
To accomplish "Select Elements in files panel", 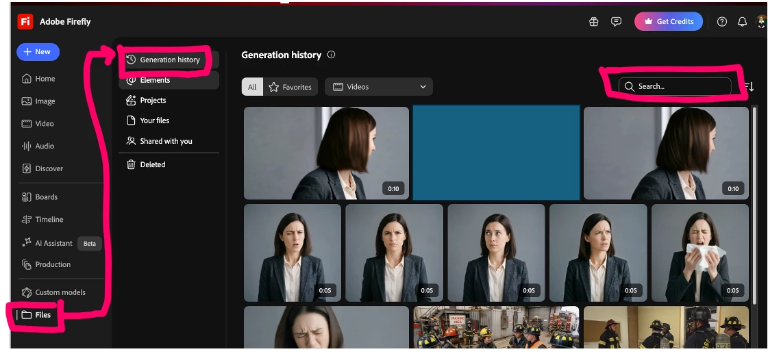I will click(169, 80).
